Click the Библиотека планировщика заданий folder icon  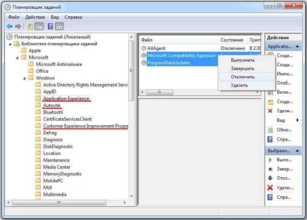[17, 44]
